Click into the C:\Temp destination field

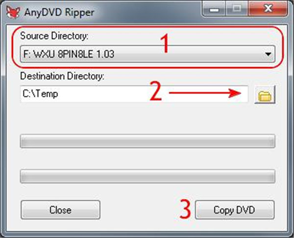[x=134, y=94]
